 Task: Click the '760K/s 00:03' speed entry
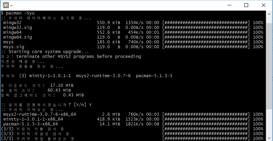(143, 114)
